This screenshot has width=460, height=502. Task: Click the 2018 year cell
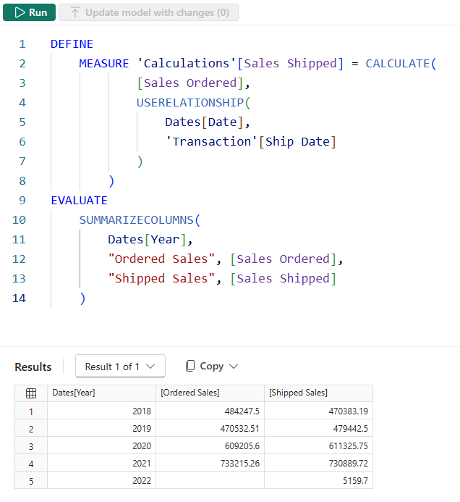tap(102, 411)
